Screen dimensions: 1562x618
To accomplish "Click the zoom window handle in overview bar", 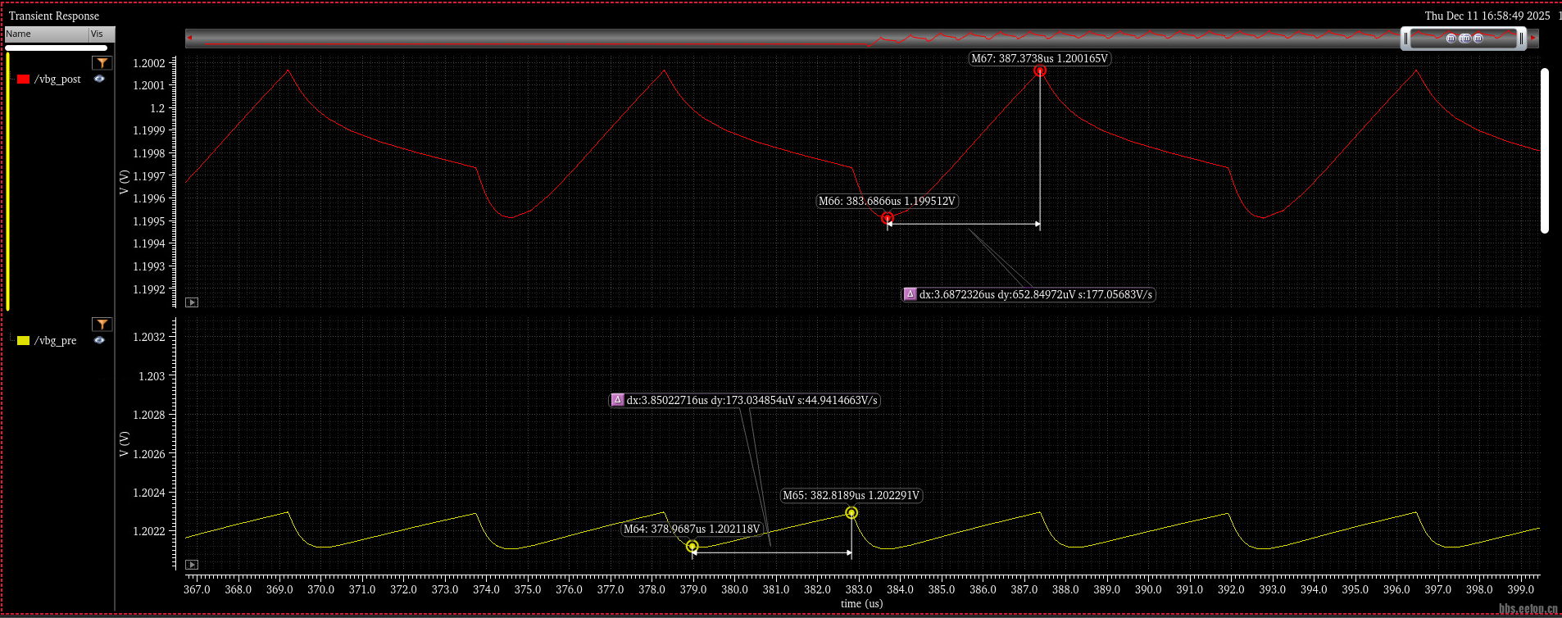I will 1464,39.
